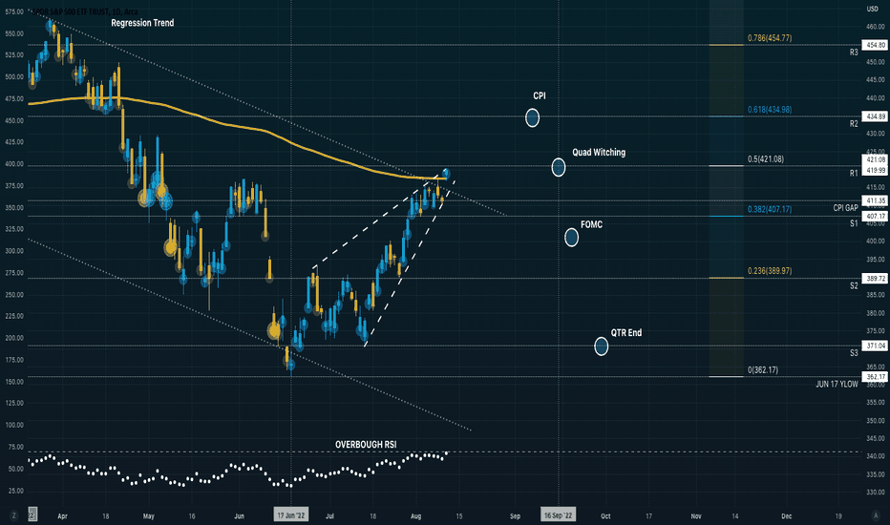The height and width of the screenshot is (525, 890).
Task: Open the USD currency selector on price axis
Action: (873, 10)
